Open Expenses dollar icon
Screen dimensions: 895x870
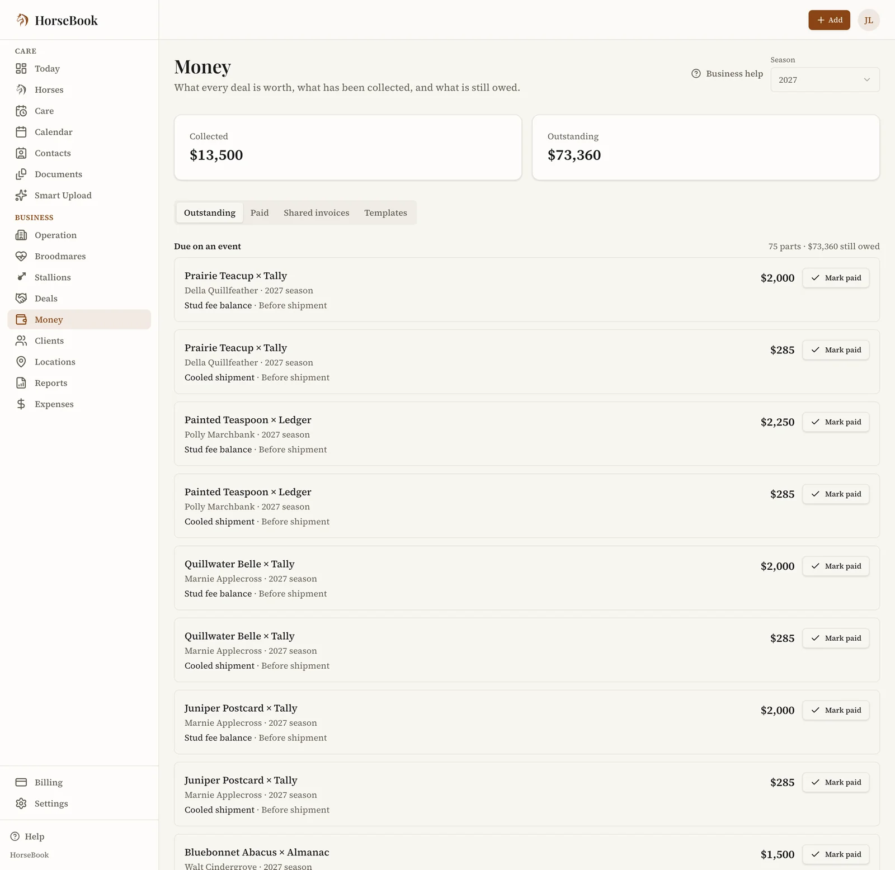[x=21, y=404]
